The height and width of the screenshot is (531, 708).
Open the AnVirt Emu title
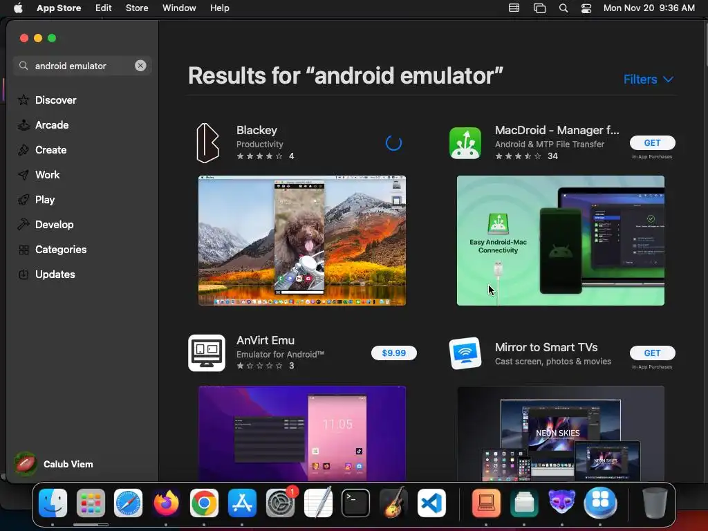[265, 340]
